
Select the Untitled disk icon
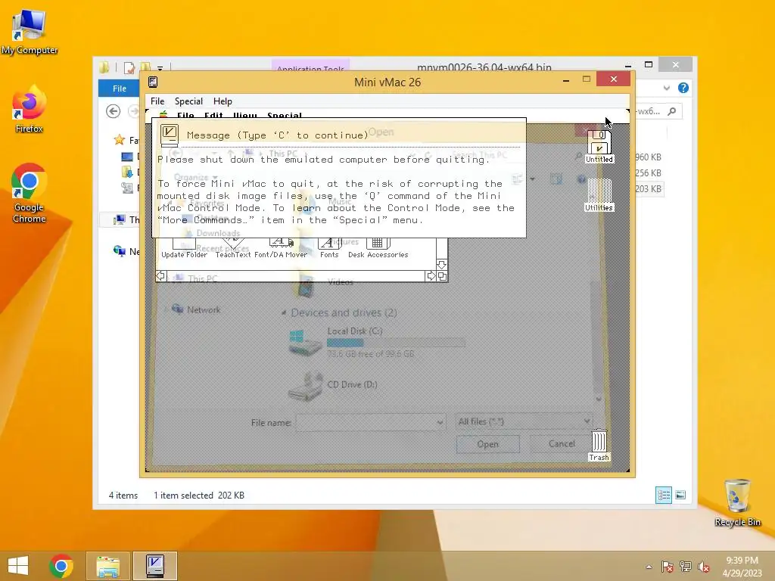(599, 147)
